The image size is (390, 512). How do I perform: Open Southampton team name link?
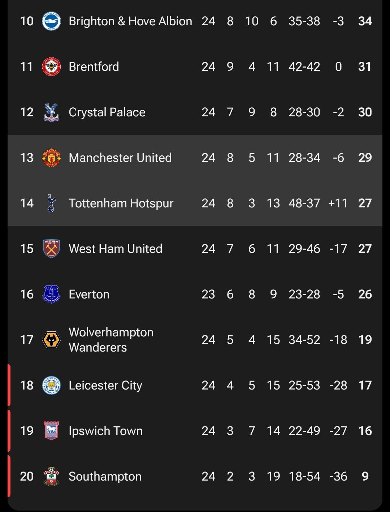click(x=105, y=476)
